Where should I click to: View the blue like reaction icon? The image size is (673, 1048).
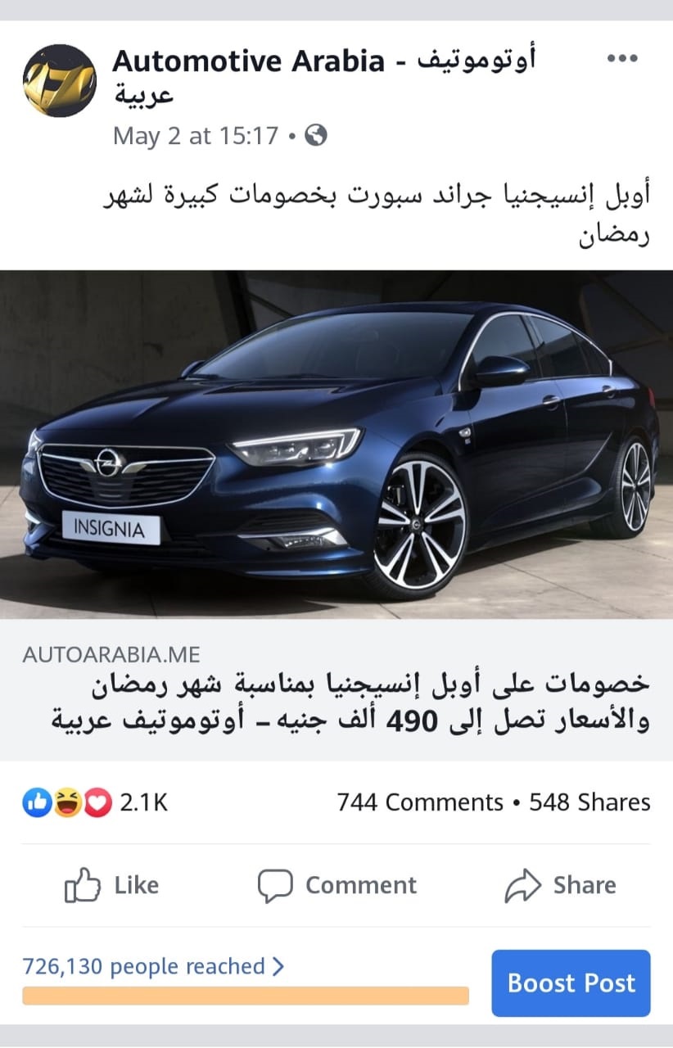point(37,802)
